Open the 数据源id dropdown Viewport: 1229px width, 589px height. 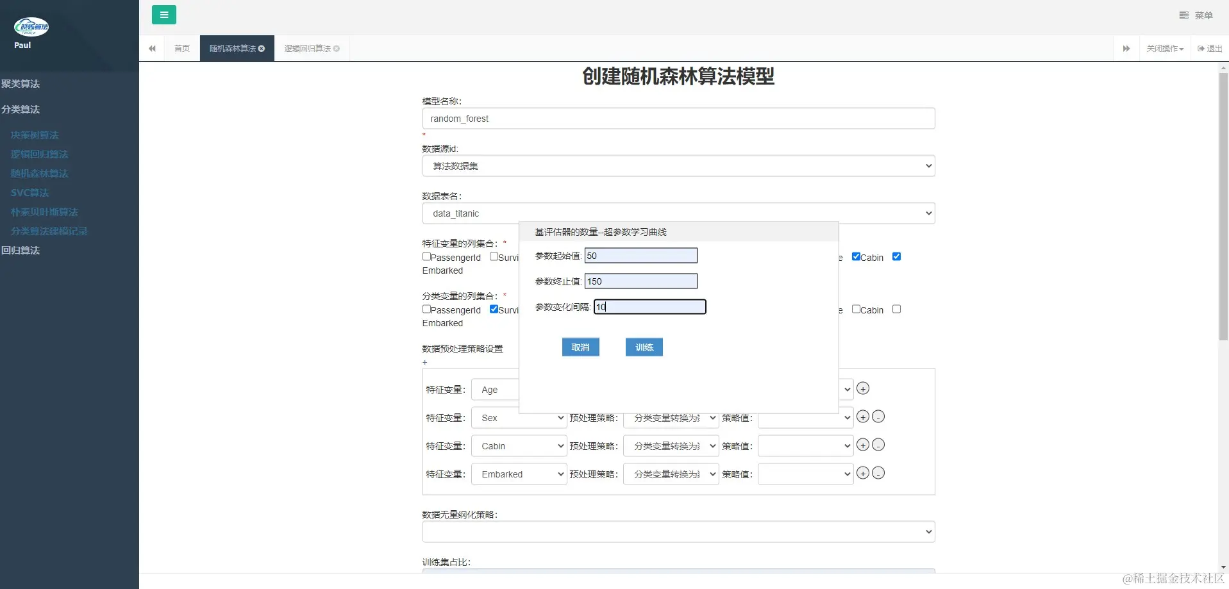[x=678, y=166]
